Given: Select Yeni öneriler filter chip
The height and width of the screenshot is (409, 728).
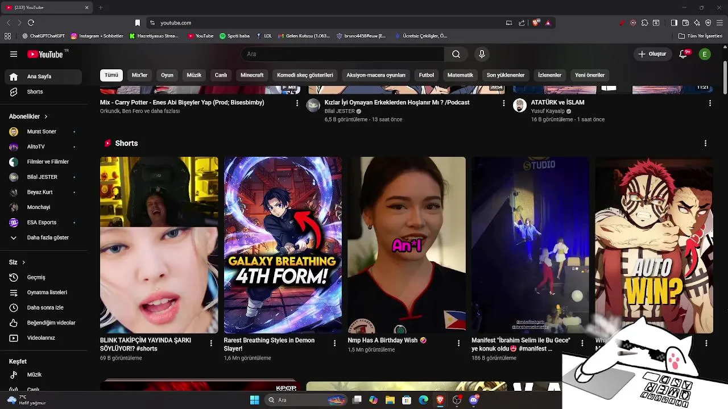Looking at the screenshot, I should tap(590, 75).
